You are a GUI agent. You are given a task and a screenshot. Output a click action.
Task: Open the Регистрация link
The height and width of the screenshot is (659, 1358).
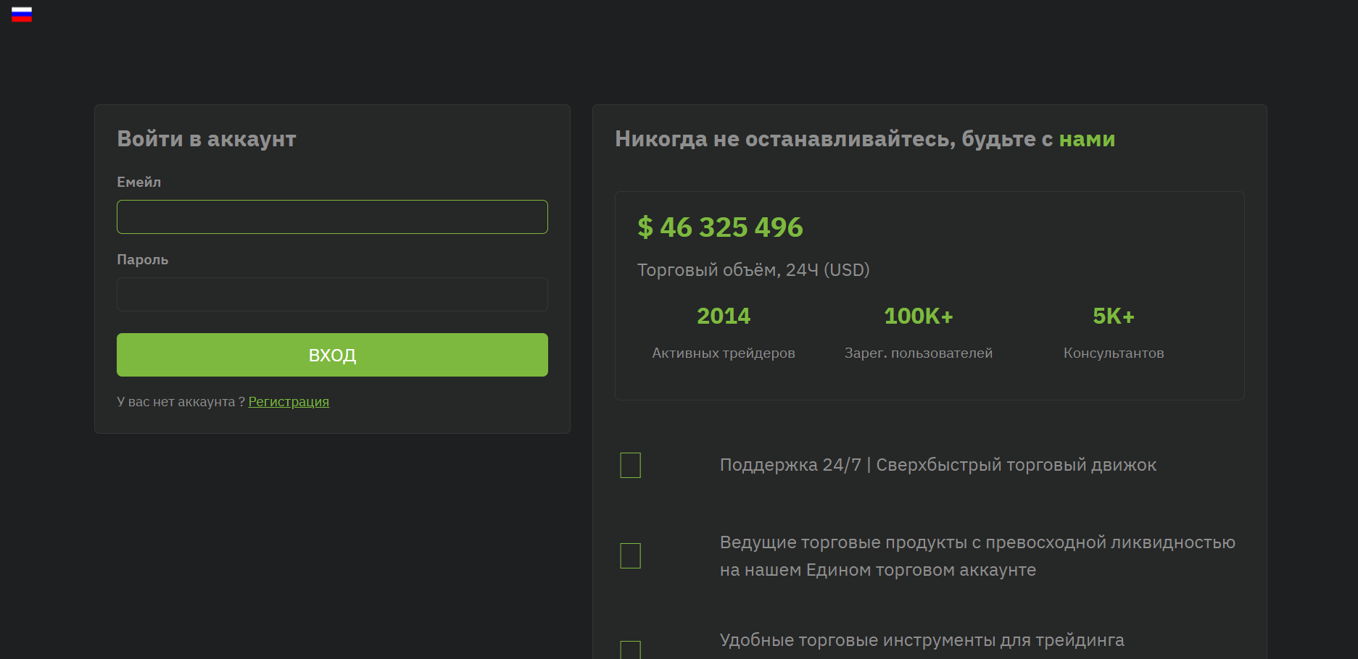coord(289,402)
